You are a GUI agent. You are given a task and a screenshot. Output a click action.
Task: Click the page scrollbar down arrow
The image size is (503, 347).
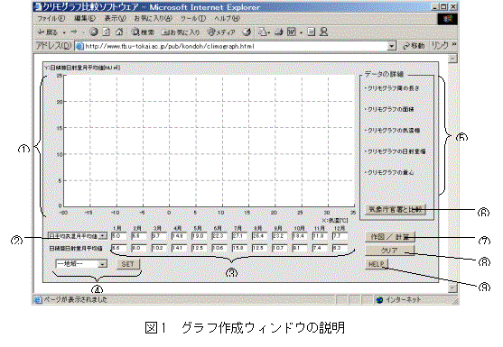tap(452, 288)
